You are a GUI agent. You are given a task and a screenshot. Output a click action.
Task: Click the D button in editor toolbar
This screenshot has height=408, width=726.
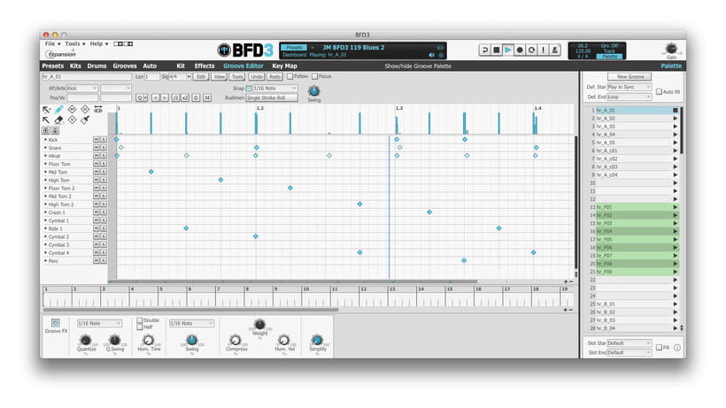tap(196, 98)
